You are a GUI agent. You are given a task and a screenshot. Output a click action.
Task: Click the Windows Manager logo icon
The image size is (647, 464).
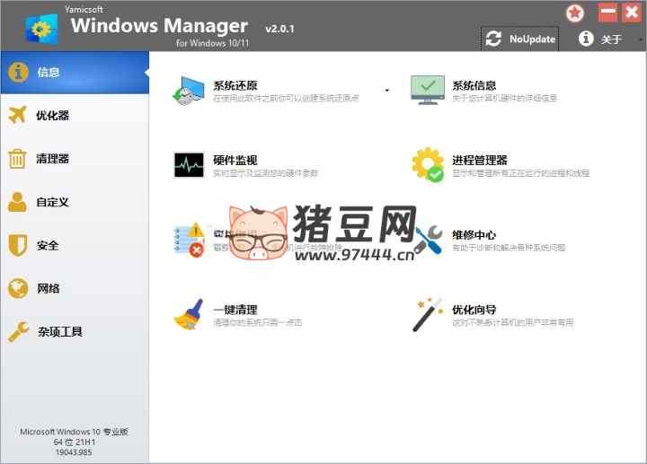(x=40, y=28)
